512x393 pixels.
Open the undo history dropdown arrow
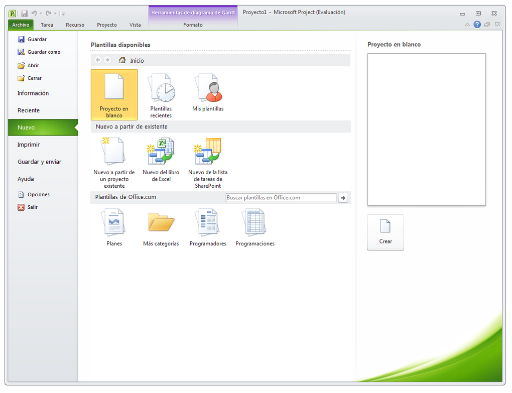point(41,14)
